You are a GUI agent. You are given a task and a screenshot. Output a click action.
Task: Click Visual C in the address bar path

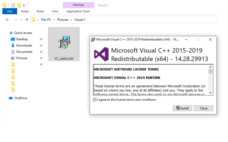point(80,20)
